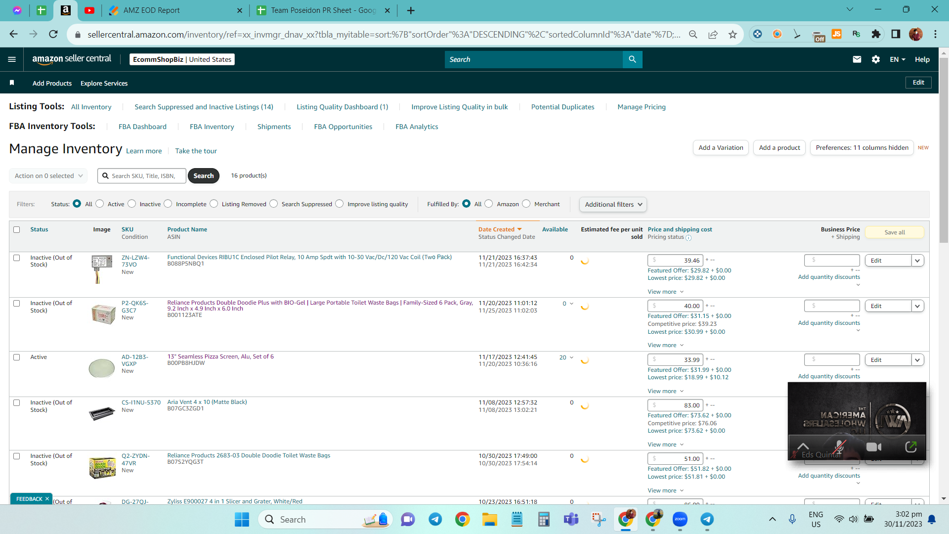Click price field showing 39.46
Screen dimensions: 949x534
tap(675, 261)
